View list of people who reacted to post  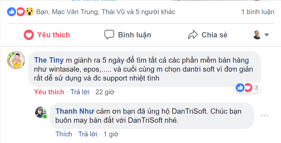coord(106,12)
